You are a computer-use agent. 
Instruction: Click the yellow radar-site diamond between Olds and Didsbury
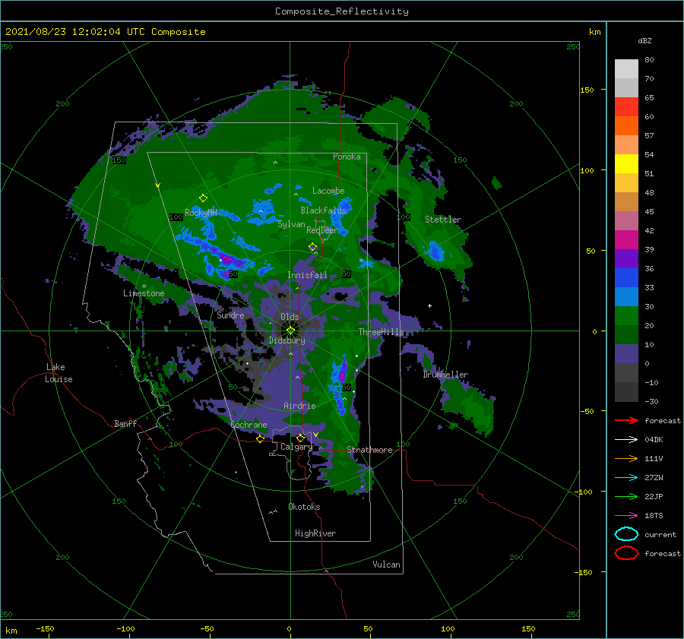(x=290, y=331)
